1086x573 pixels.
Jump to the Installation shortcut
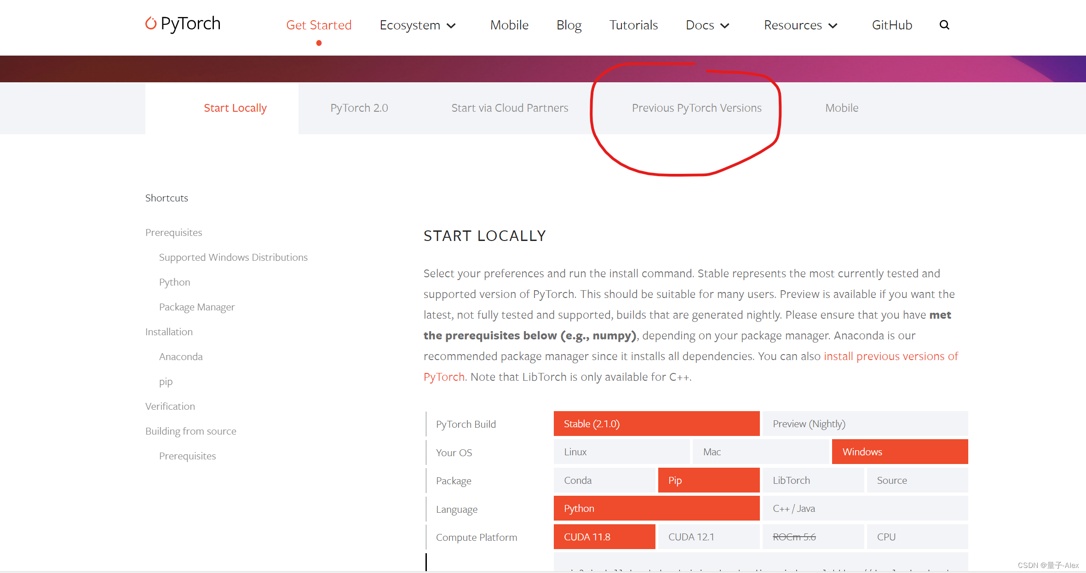tap(169, 332)
